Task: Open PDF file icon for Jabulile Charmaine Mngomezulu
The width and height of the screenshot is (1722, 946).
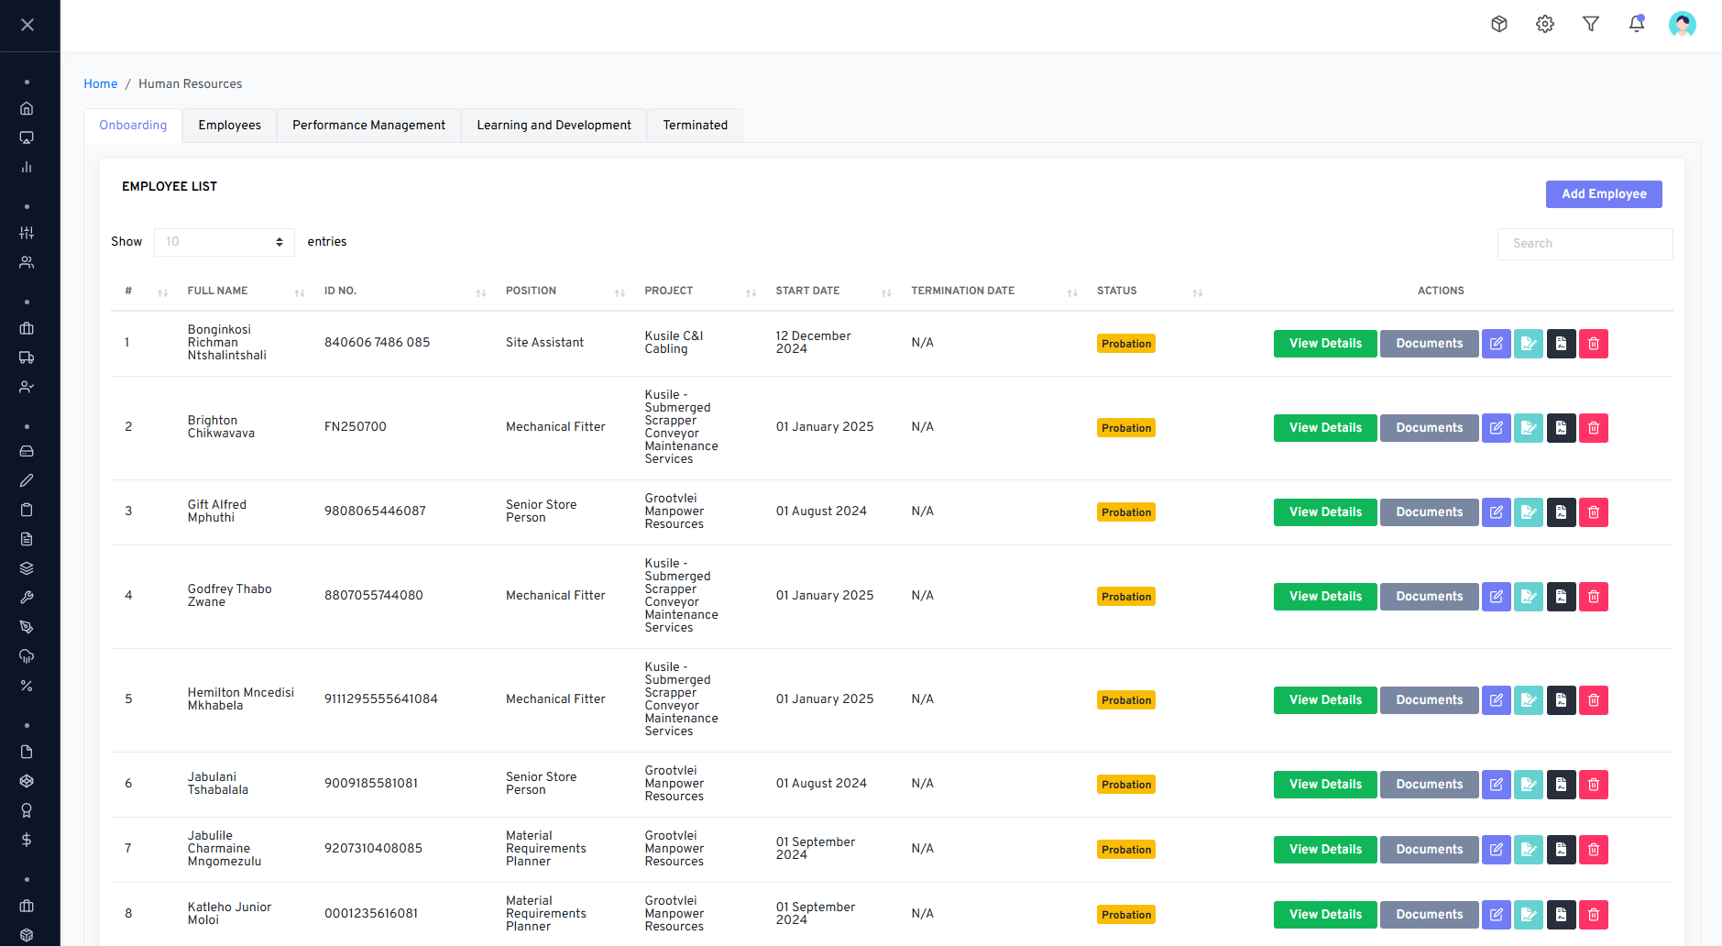Action: tap(1562, 850)
